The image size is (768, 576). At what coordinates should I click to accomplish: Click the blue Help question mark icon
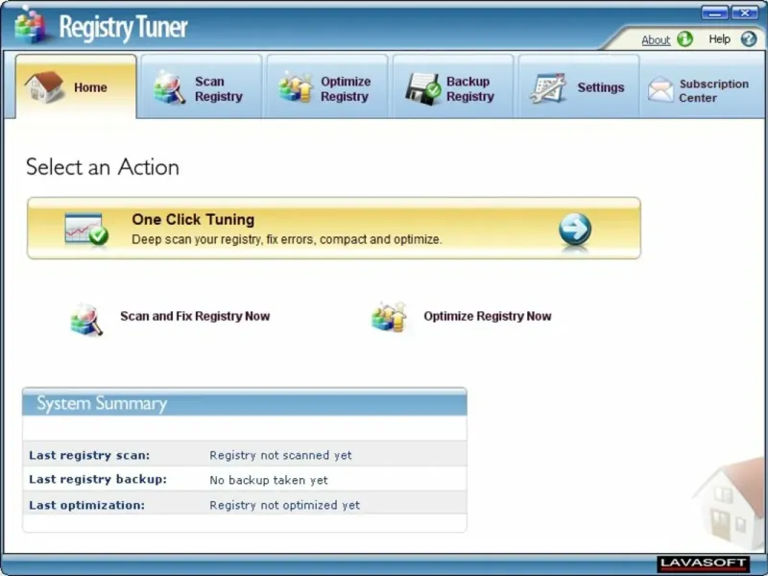749,38
